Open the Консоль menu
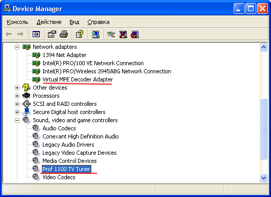This screenshot has height=197, width=271. pyautogui.click(x=17, y=22)
